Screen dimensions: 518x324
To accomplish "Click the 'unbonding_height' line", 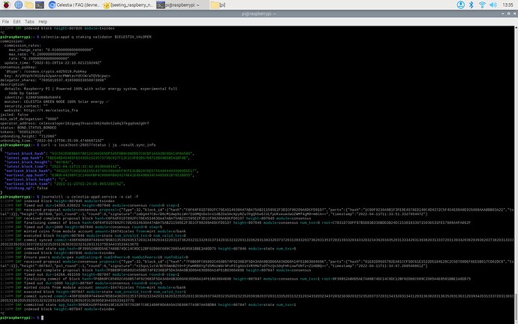I will click(28, 136).
